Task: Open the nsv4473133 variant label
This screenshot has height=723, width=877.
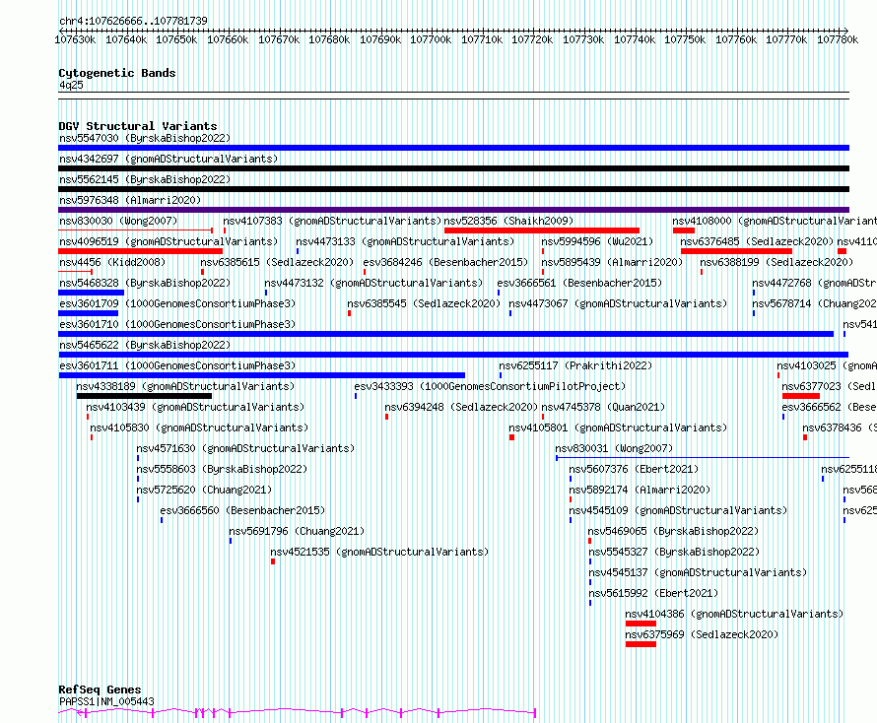Action: (x=405, y=241)
